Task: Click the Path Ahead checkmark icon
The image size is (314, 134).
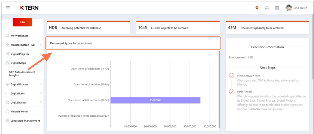Action: [232, 92]
